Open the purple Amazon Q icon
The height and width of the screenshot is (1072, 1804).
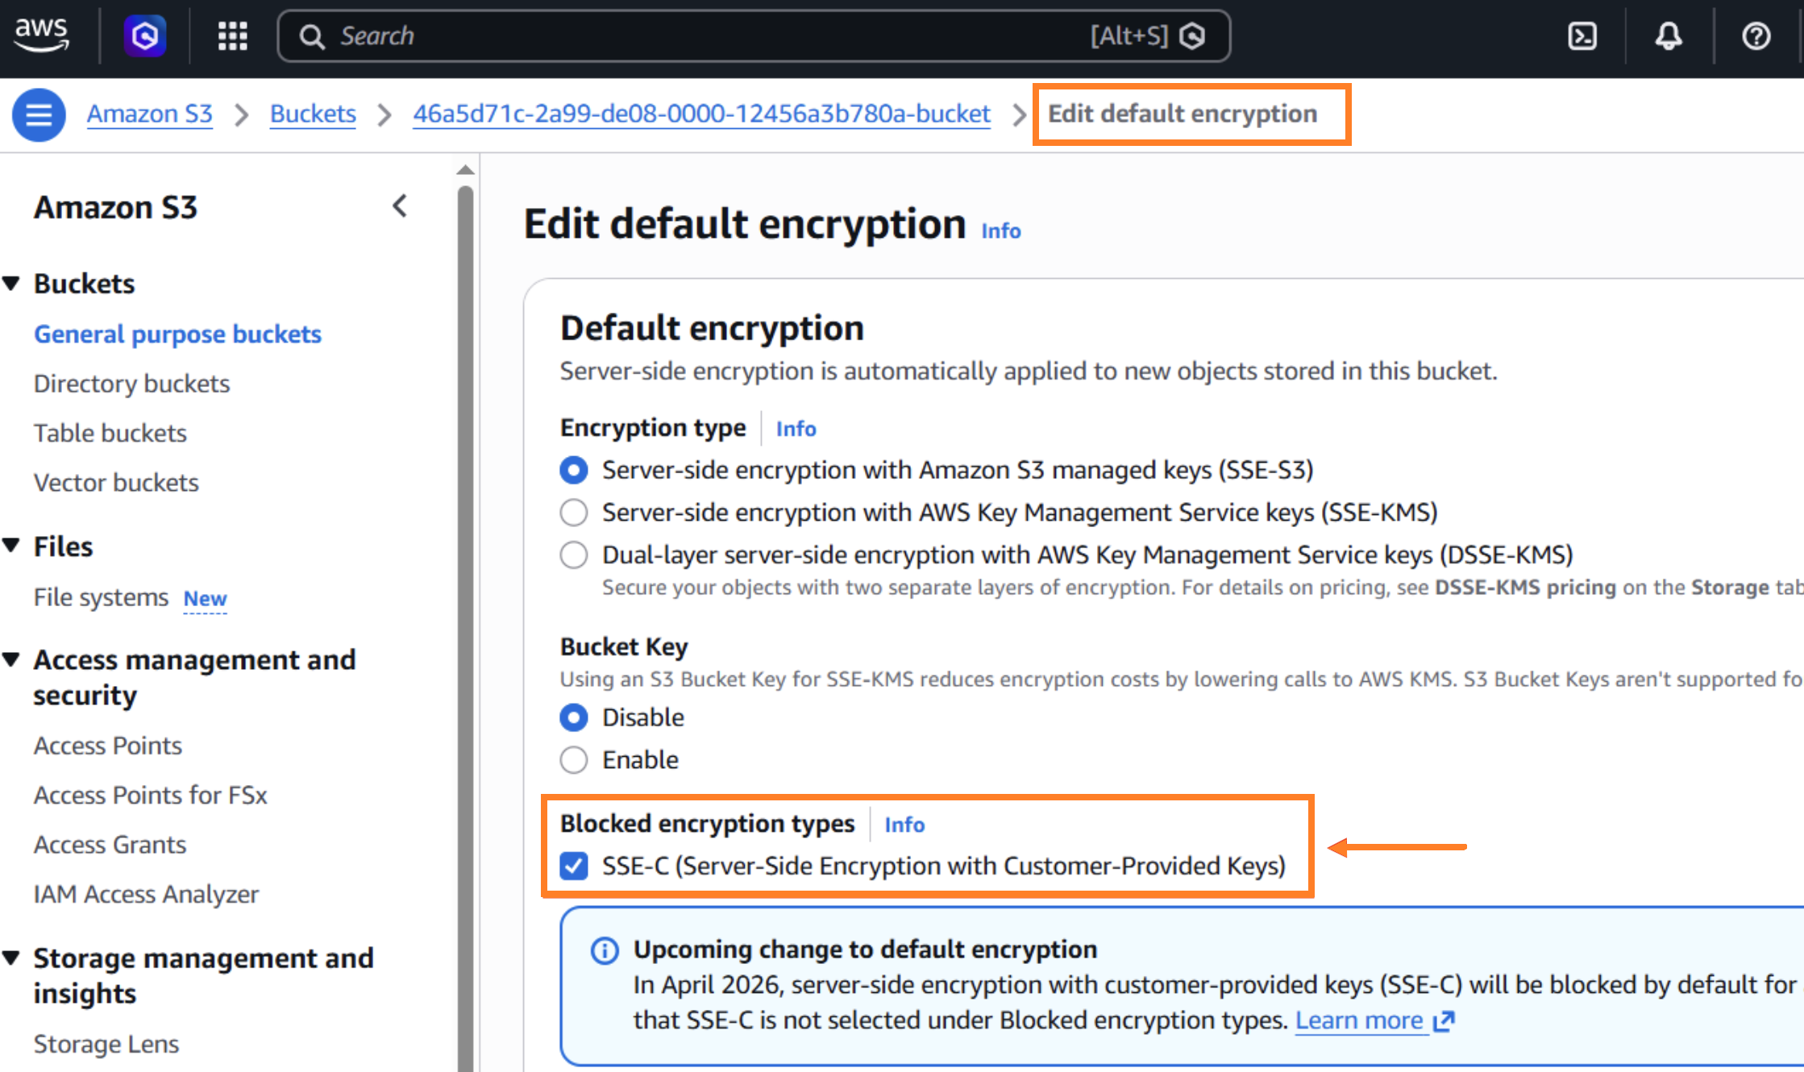(x=145, y=35)
